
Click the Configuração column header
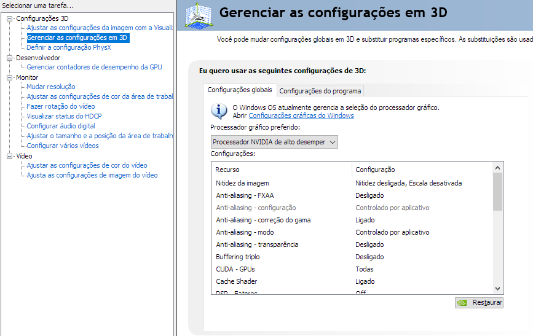click(x=422, y=170)
